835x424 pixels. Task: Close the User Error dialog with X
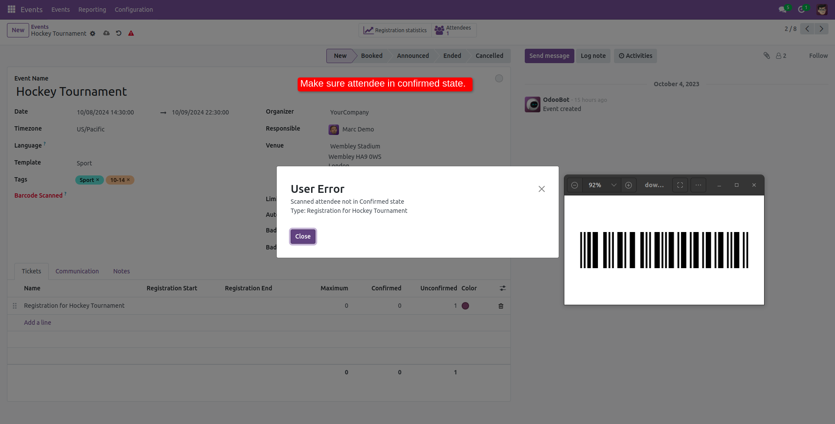[541, 189]
